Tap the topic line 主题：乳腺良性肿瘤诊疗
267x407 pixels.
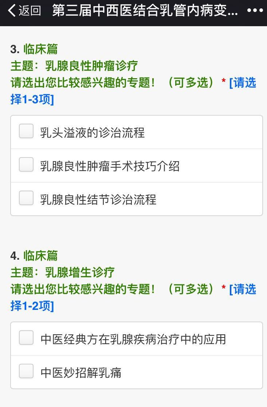pos(74,66)
